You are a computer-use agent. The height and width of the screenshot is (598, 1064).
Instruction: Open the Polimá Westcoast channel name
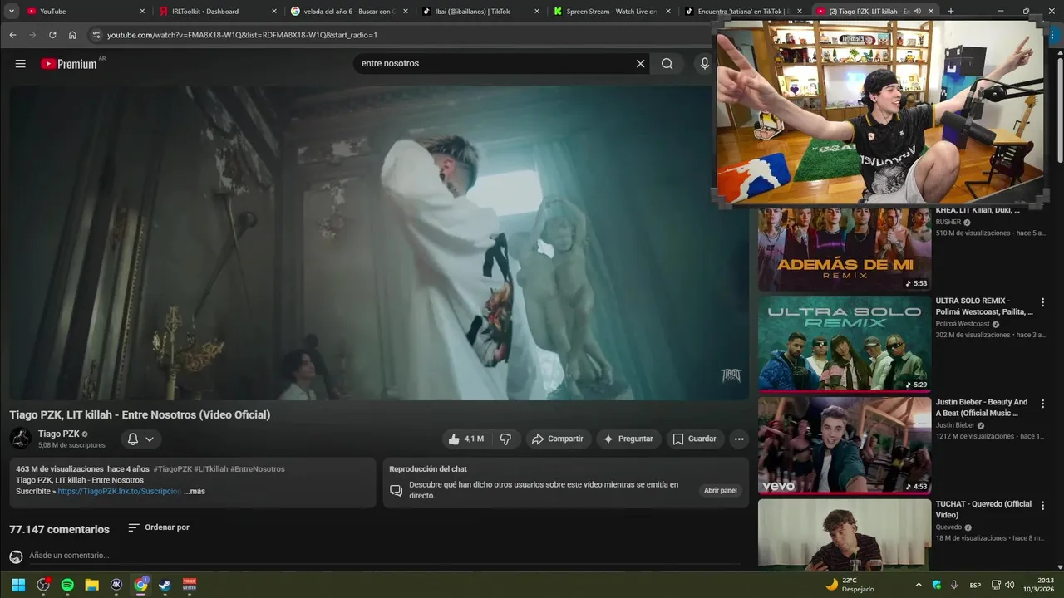963,324
